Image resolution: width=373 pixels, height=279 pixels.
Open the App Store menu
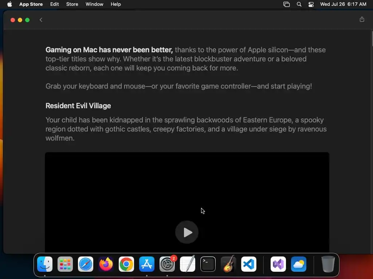tap(31, 4)
